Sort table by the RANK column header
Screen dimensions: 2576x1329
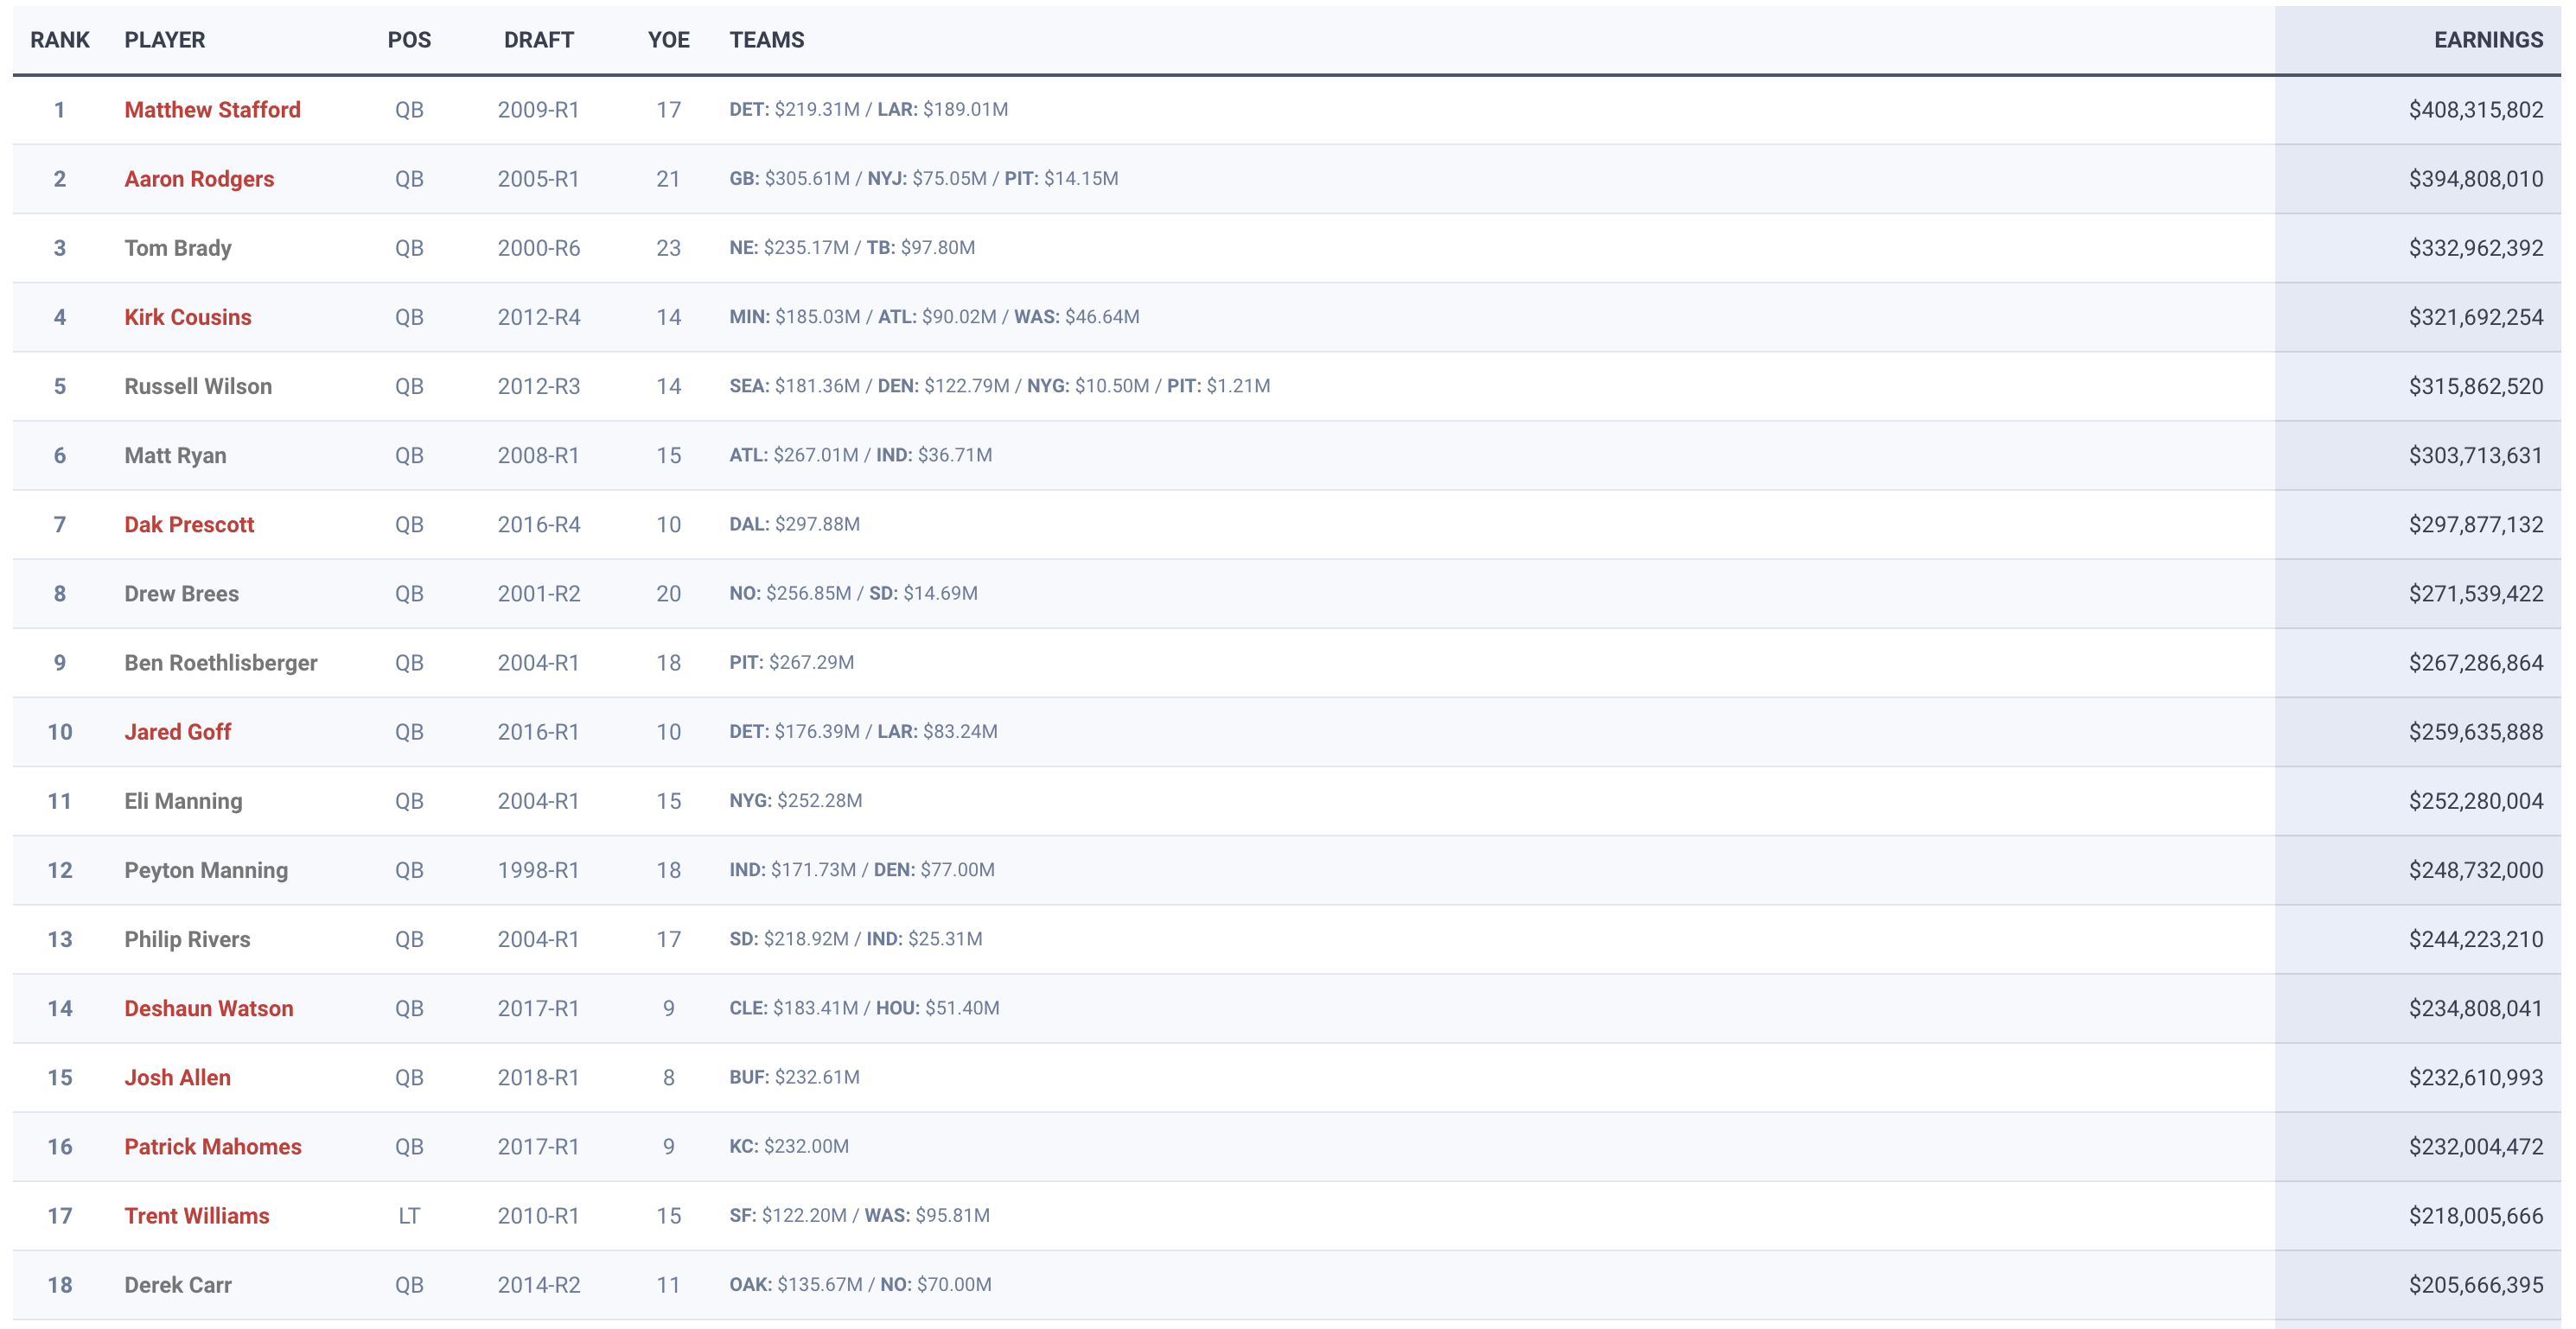[x=60, y=40]
